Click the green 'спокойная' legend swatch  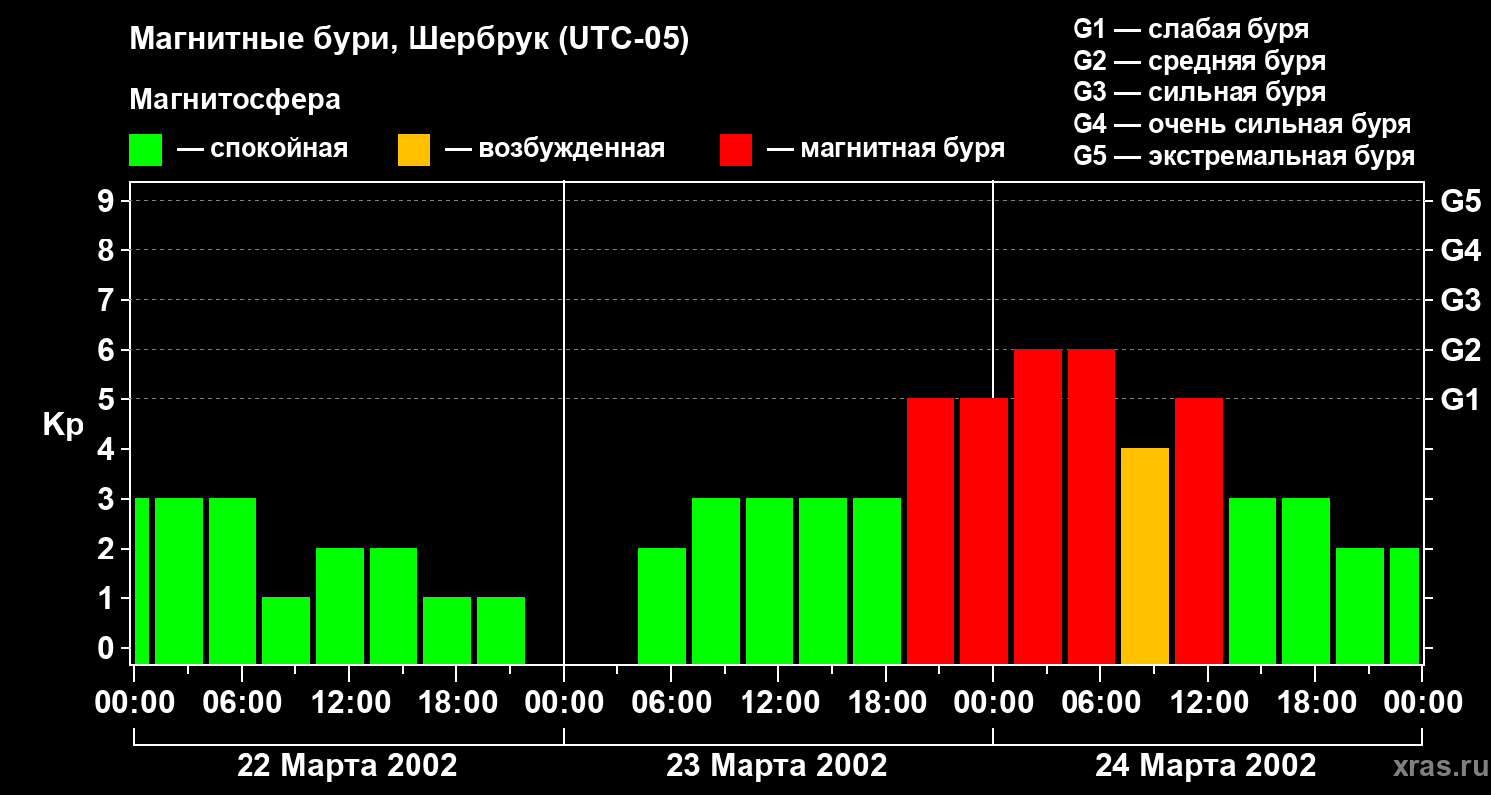pyautogui.click(x=145, y=150)
